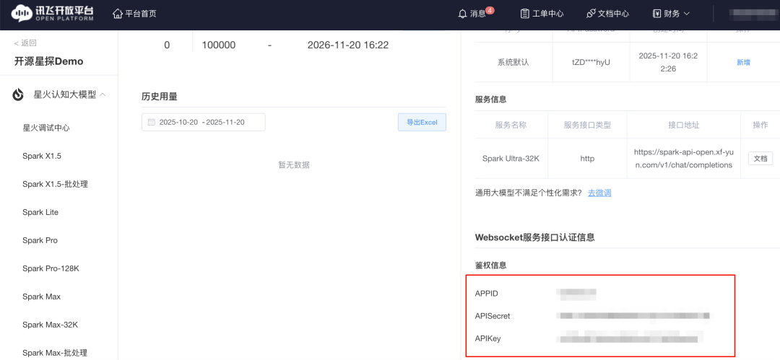Image resolution: width=780 pixels, height=360 pixels.
Task: Open the notifications bell icon
Action: coord(463,14)
